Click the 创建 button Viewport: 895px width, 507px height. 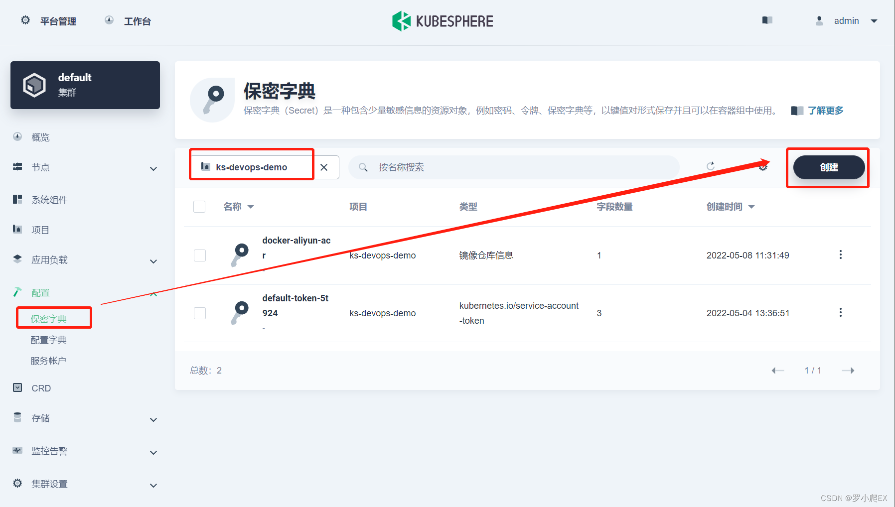[828, 167]
